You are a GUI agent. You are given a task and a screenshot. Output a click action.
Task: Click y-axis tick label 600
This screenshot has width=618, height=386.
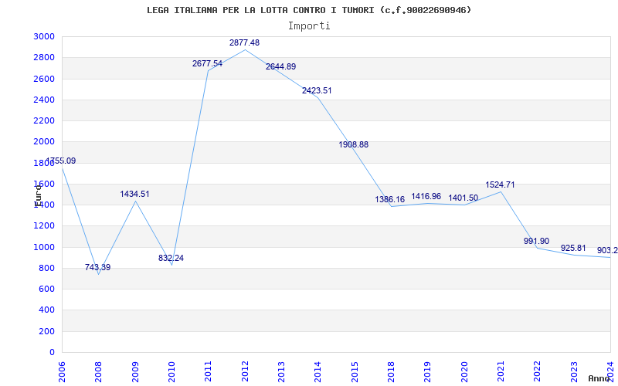(x=47, y=289)
